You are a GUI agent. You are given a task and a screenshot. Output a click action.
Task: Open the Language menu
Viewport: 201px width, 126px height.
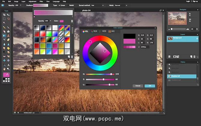click(x=56, y=2)
